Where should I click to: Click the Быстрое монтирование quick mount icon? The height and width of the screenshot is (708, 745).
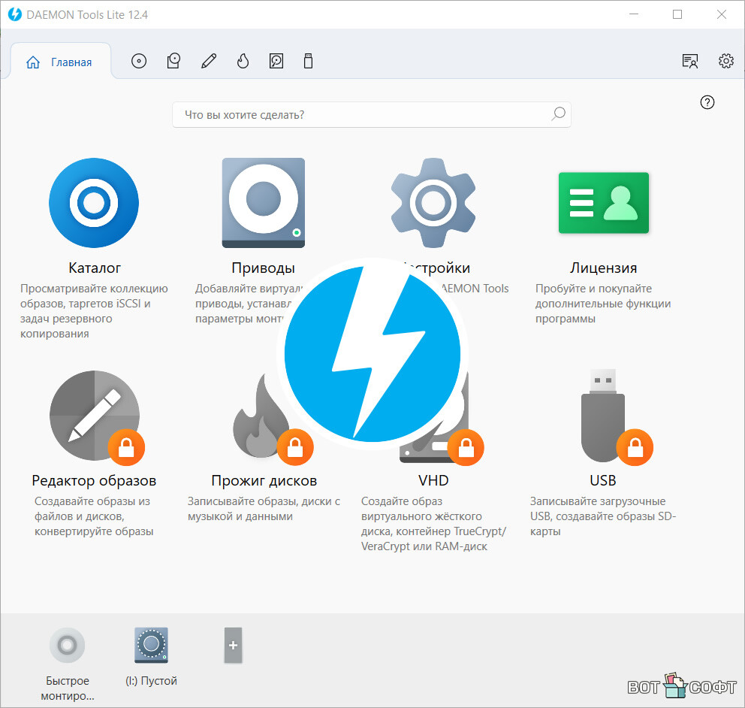(x=67, y=646)
